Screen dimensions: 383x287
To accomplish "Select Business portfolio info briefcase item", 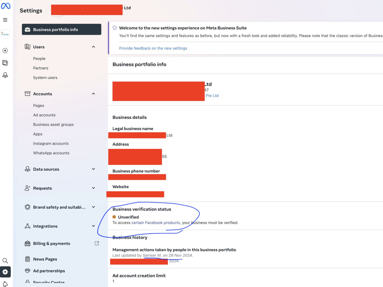I will 62,29.
